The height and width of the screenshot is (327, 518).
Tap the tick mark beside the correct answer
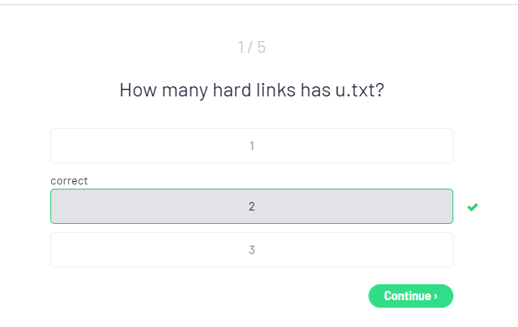coord(473,207)
